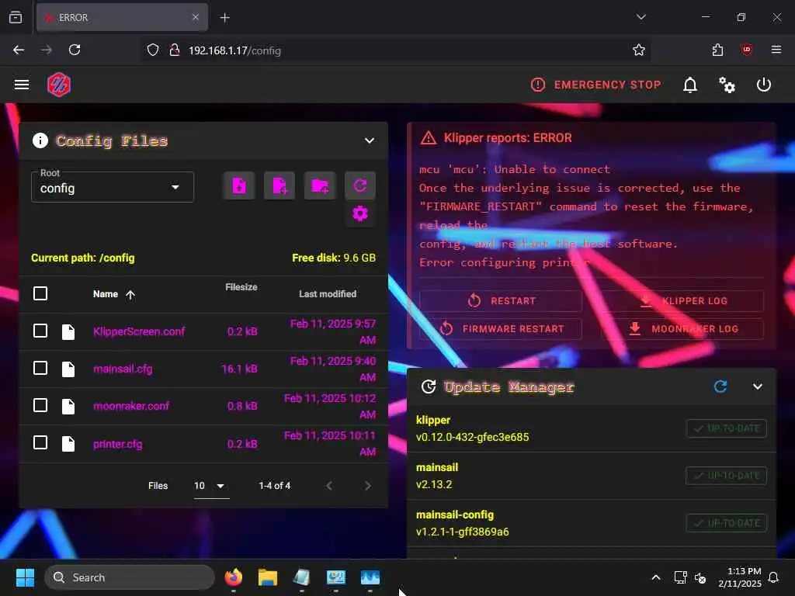Open the KlipperScreen.conf file

139,331
